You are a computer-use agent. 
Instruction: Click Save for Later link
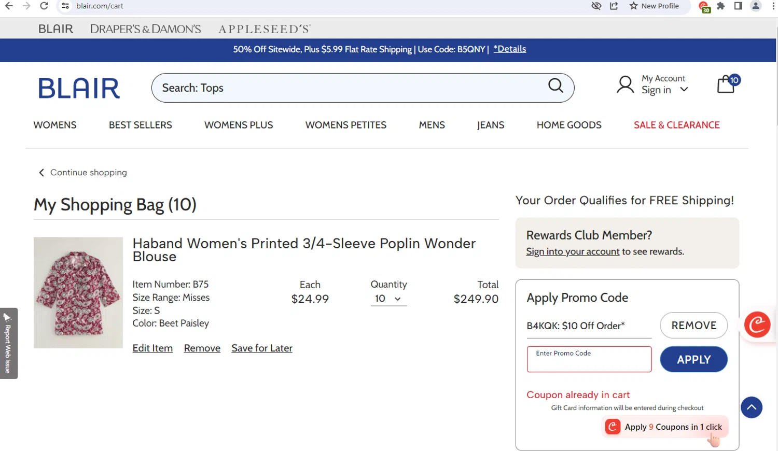point(262,348)
